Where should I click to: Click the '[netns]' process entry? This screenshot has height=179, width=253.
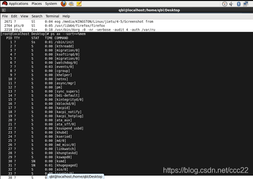[x=61, y=79]
